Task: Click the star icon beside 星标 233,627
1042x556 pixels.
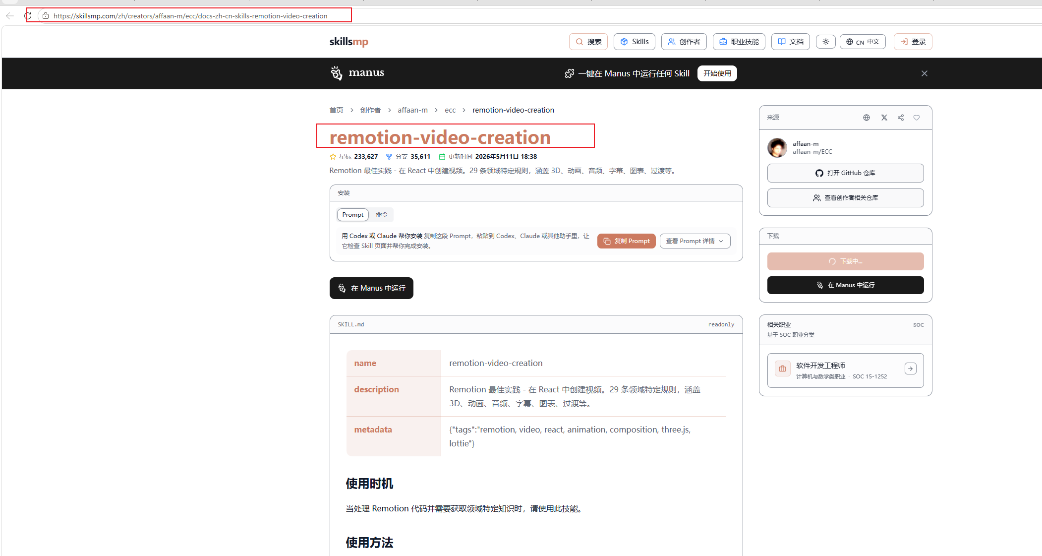Action: click(x=333, y=157)
